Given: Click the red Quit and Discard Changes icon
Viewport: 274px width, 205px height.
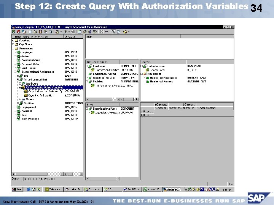Looking at the screenshot, I should point(19,32).
